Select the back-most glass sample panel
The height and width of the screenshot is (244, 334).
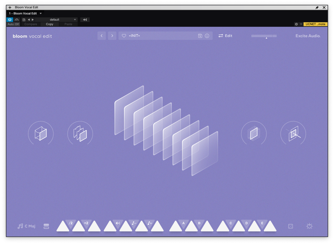pyautogui.click(x=129, y=110)
